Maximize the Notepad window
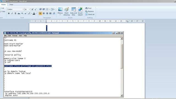This screenshot has width=176, height=99. coord(119,33)
